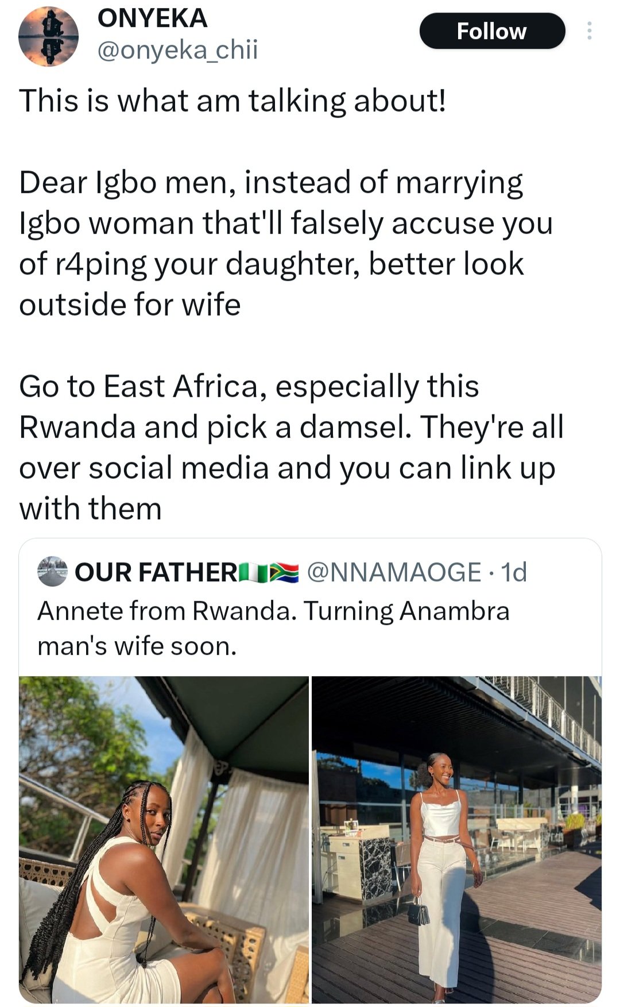Viewport: 620px width, 1007px height.
Task: Open the ONYEKA profile avatar
Action: (x=48, y=37)
